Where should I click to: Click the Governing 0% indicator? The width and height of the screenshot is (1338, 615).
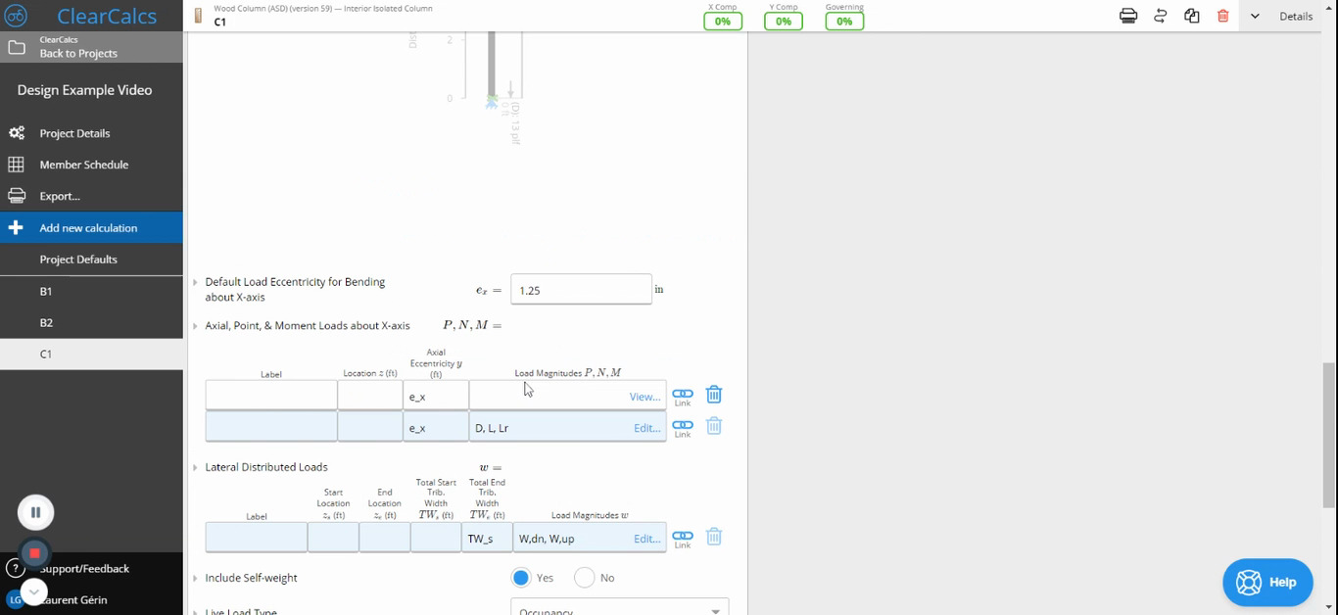844,21
